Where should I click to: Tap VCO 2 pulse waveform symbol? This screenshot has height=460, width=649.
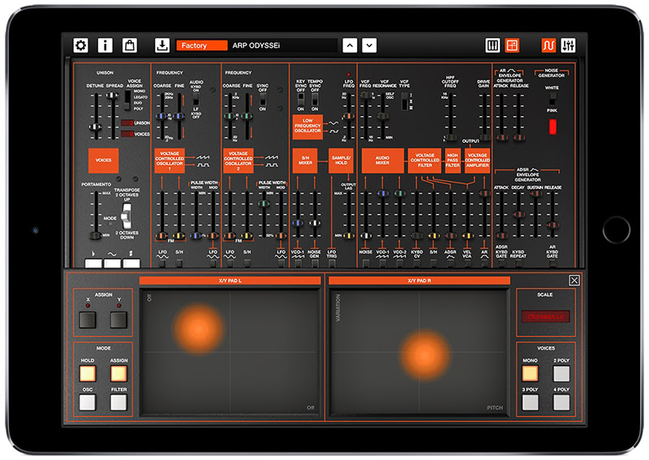(x=272, y=165)
